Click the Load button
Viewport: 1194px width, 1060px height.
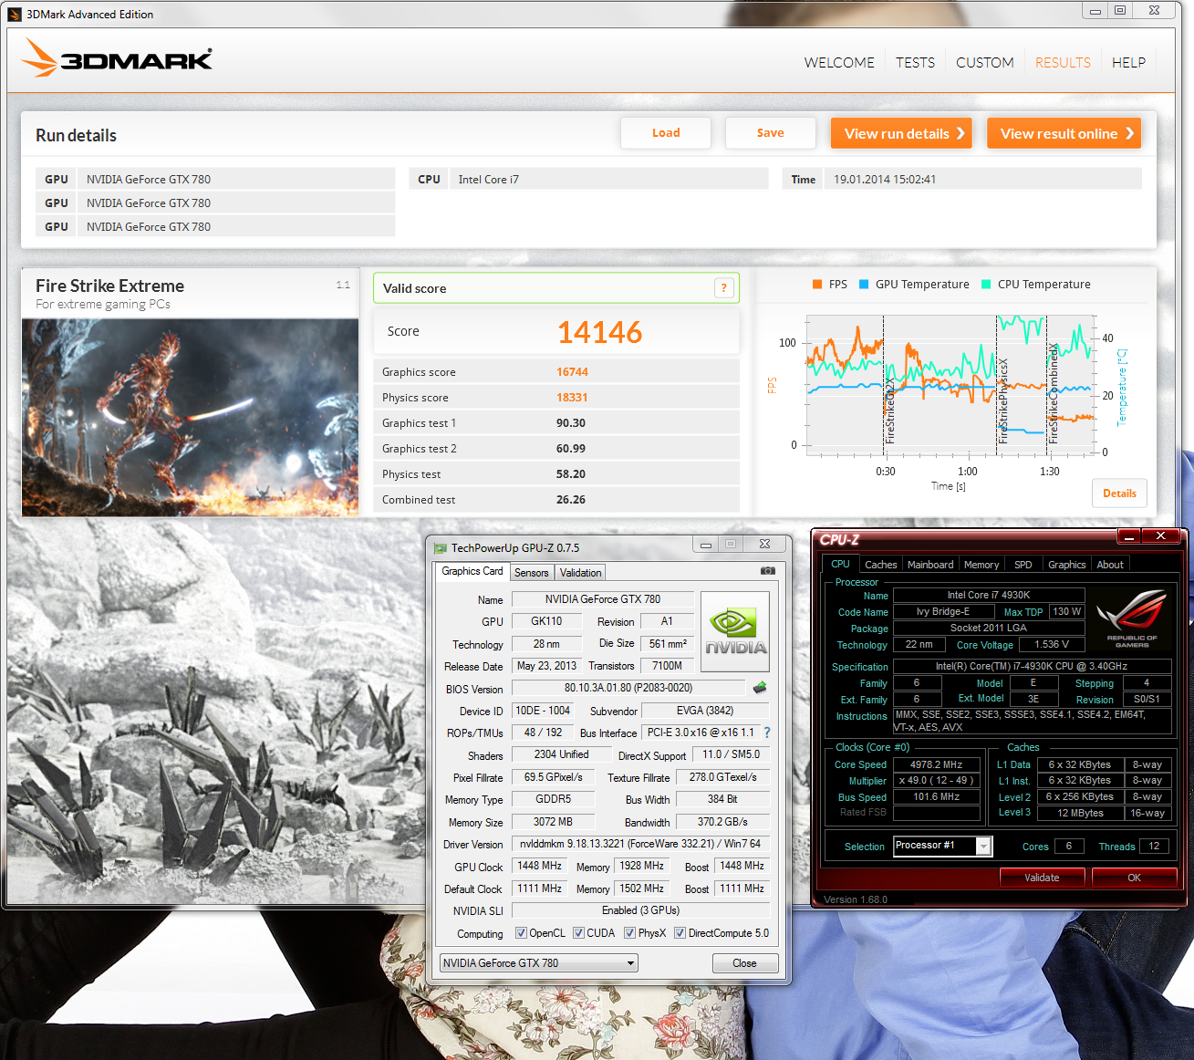pyautogui.click(x=666, y=133)
